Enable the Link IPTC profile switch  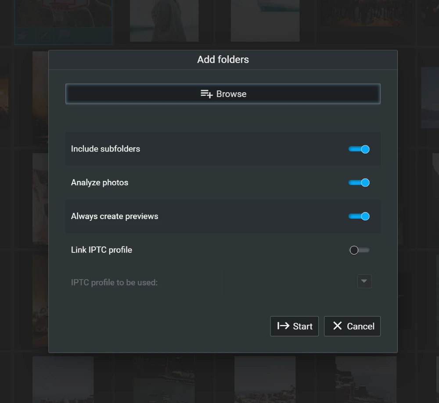click(359, 250)
